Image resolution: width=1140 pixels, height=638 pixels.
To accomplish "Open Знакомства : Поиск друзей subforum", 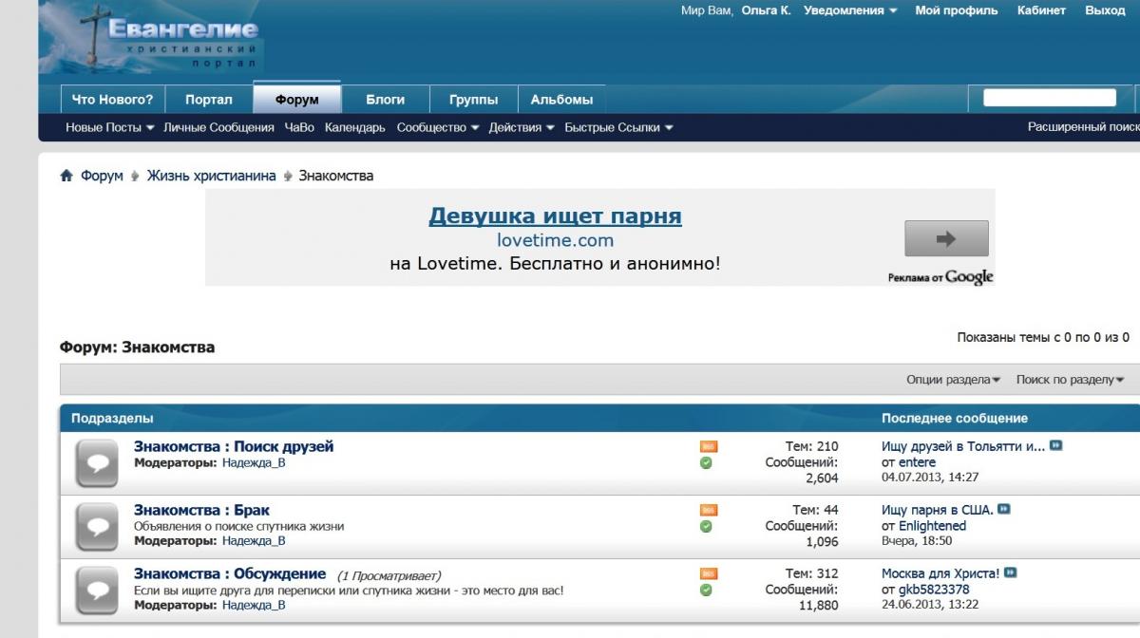I will click(x=234, y=446).
